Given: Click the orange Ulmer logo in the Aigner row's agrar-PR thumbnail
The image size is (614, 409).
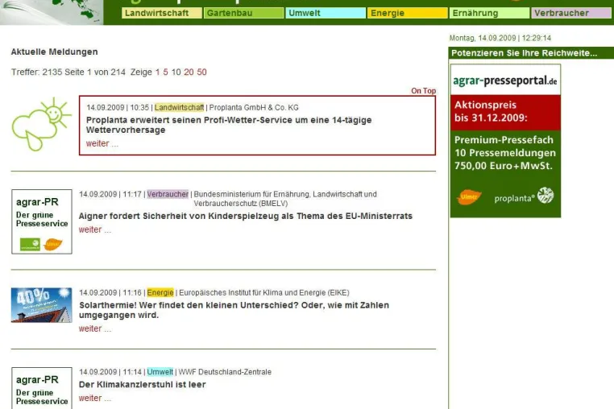Looking at the screenshot, I should 53,244.
